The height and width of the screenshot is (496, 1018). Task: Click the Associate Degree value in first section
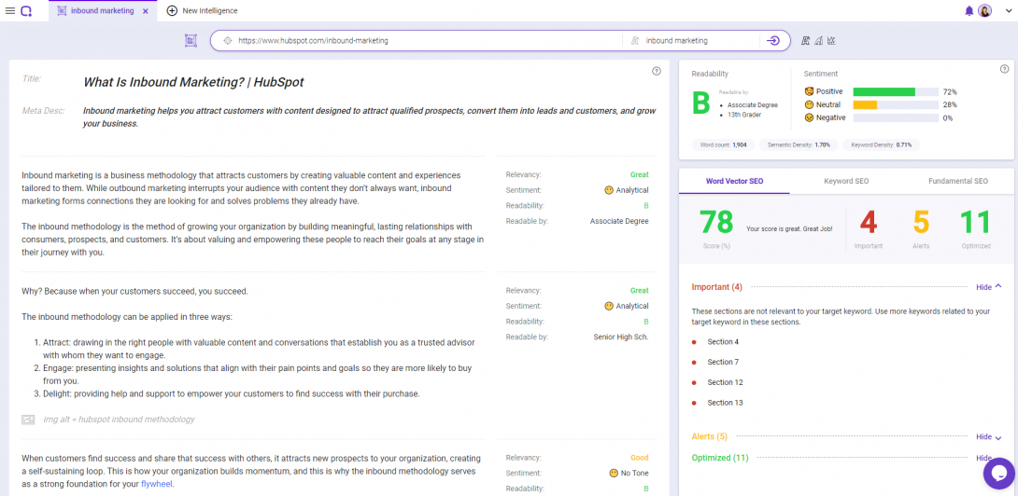point(619,221)
